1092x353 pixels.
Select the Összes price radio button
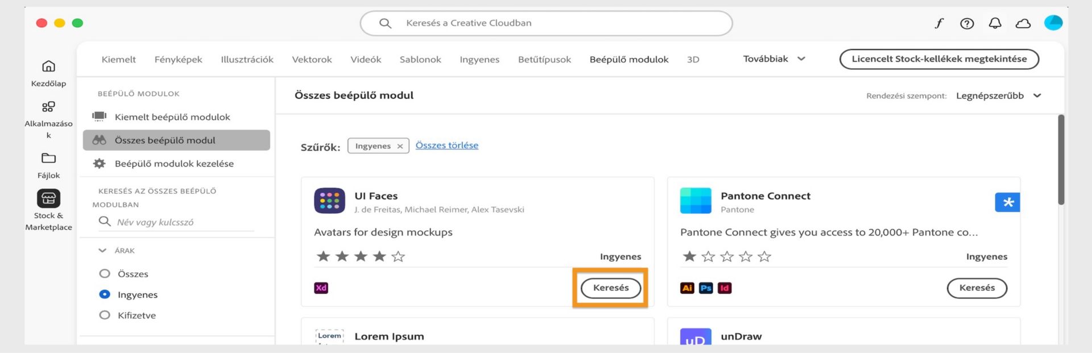[105, 273]
